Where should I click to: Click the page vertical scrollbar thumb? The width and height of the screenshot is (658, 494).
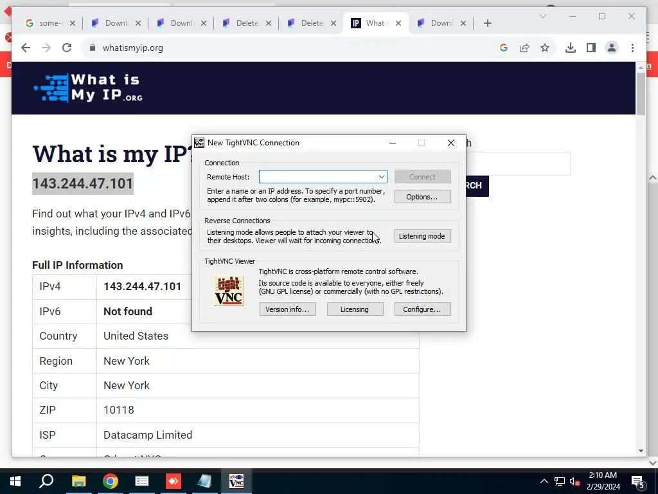(641, 93)
